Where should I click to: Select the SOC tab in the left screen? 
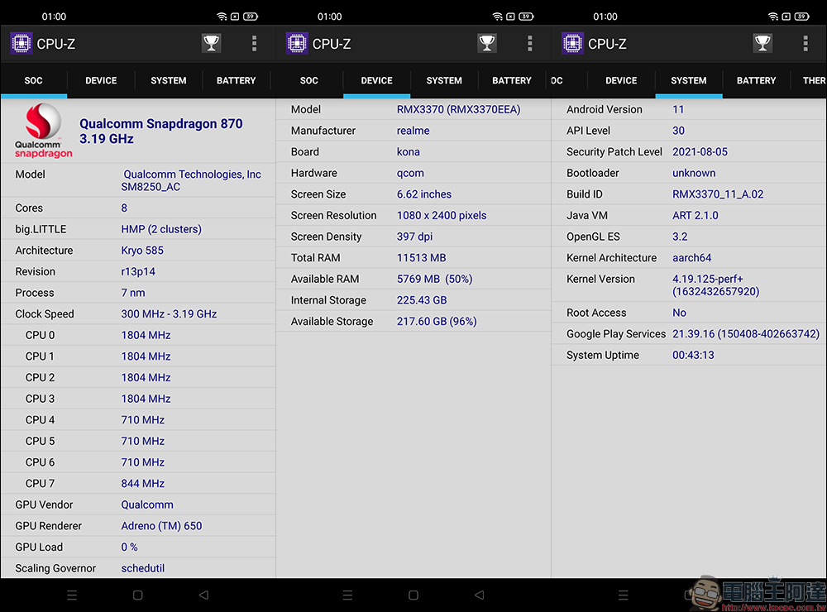(33, 80)
